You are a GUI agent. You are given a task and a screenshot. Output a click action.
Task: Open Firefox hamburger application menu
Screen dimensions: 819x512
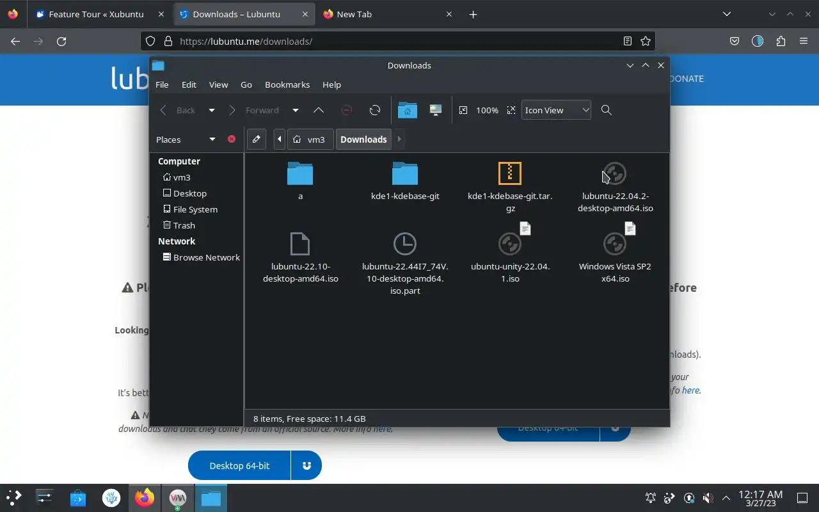[x=804, y=41]
